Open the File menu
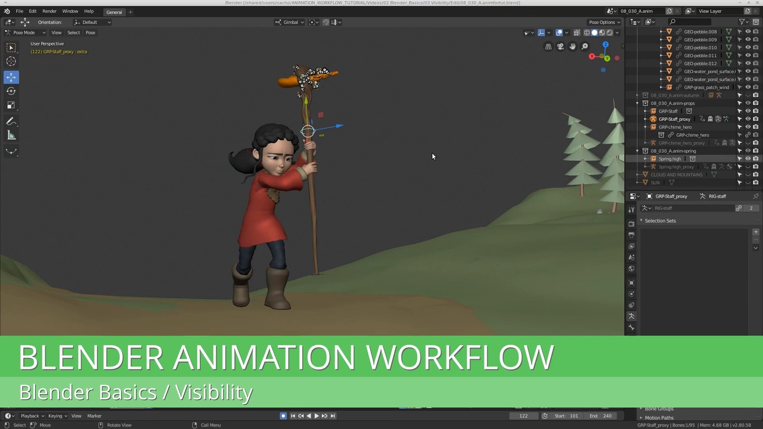This screenshot has width=763, height=429. pyautogui.click(x=19, y=11)
